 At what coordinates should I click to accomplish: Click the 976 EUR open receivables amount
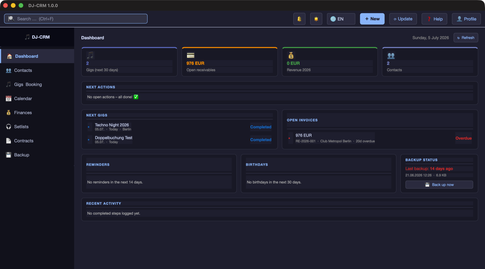tap(195, 63)
